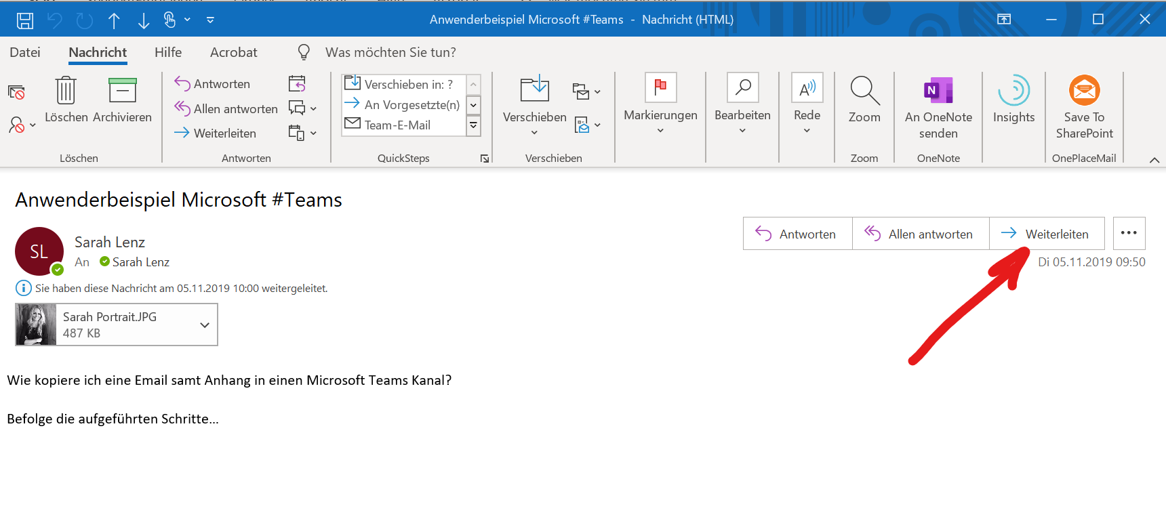Open the Verschieben move menu
Screen dimensions: 1166x521
point(535,106)
